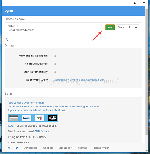
Task: Maximize the Vysor window
Action: (135, 3)
